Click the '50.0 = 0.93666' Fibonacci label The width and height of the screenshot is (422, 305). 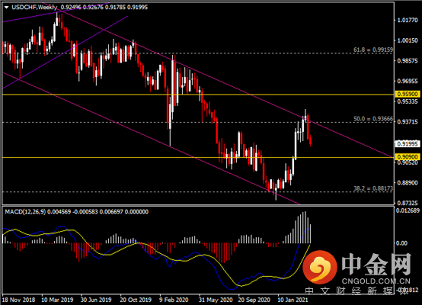tap(373, 118)
